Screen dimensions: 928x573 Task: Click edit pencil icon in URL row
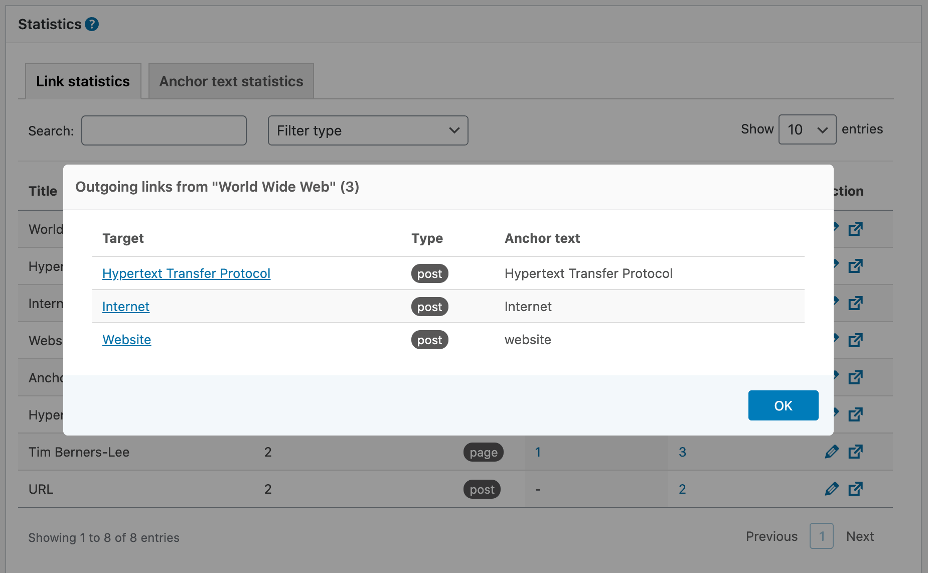click(x=831, y=489)
